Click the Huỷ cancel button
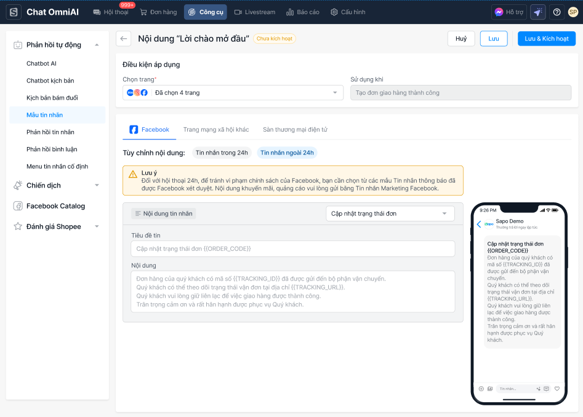The height and width of the screenshot is (417, 583). pyautogui.click(x=461, y=39)
